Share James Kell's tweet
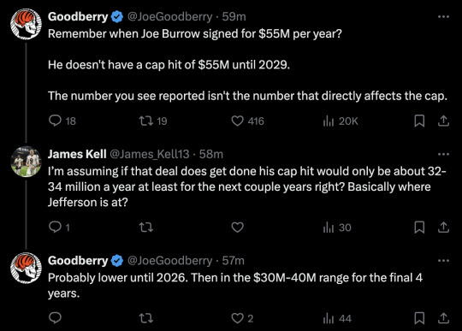 point(443,227)
